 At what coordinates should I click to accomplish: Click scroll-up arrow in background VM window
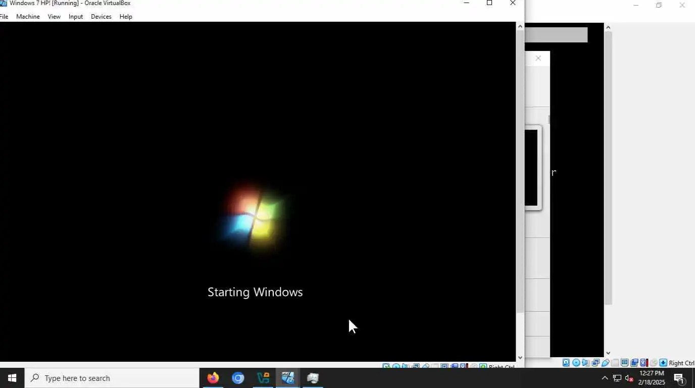click(x=608, y=27)
